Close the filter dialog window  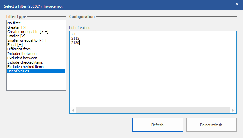[x=237, y=4]
